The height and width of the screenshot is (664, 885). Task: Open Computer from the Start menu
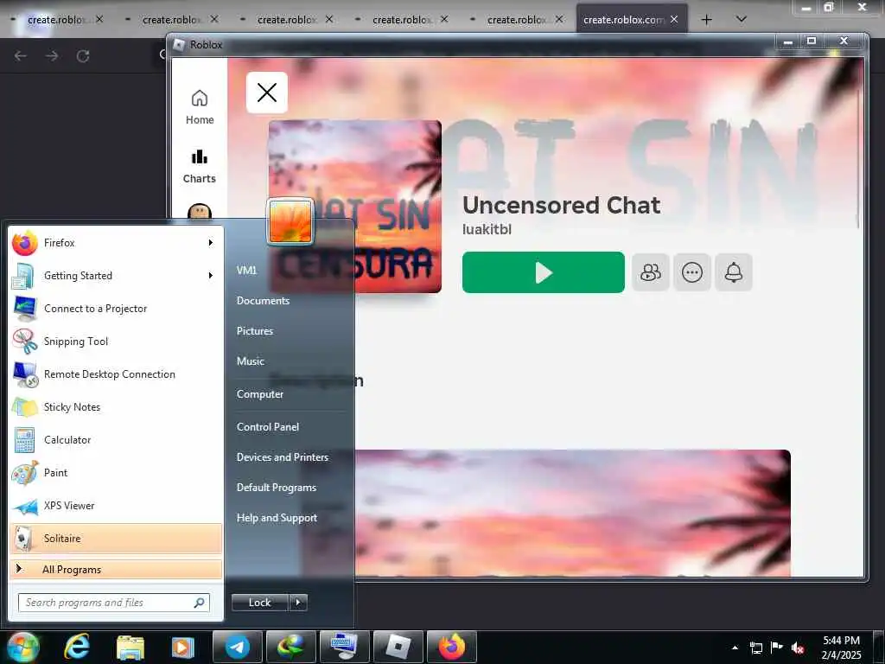259,394
